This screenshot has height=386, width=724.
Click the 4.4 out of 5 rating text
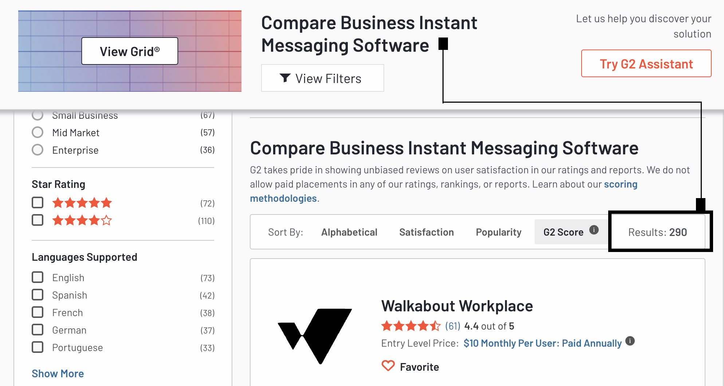pos(489,326)
